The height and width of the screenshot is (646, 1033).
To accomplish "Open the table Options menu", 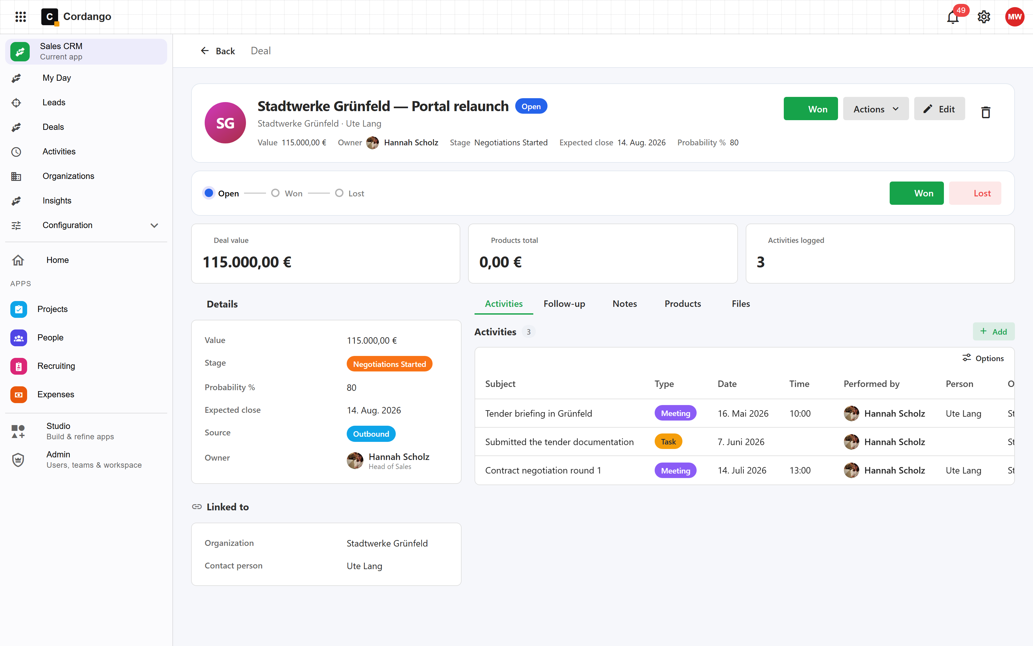I will pos(983,358).
